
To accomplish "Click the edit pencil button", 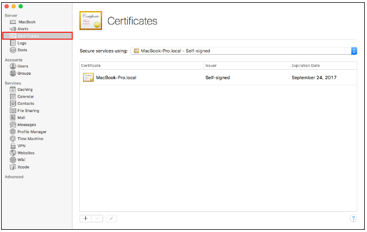I will coord(112,218).
